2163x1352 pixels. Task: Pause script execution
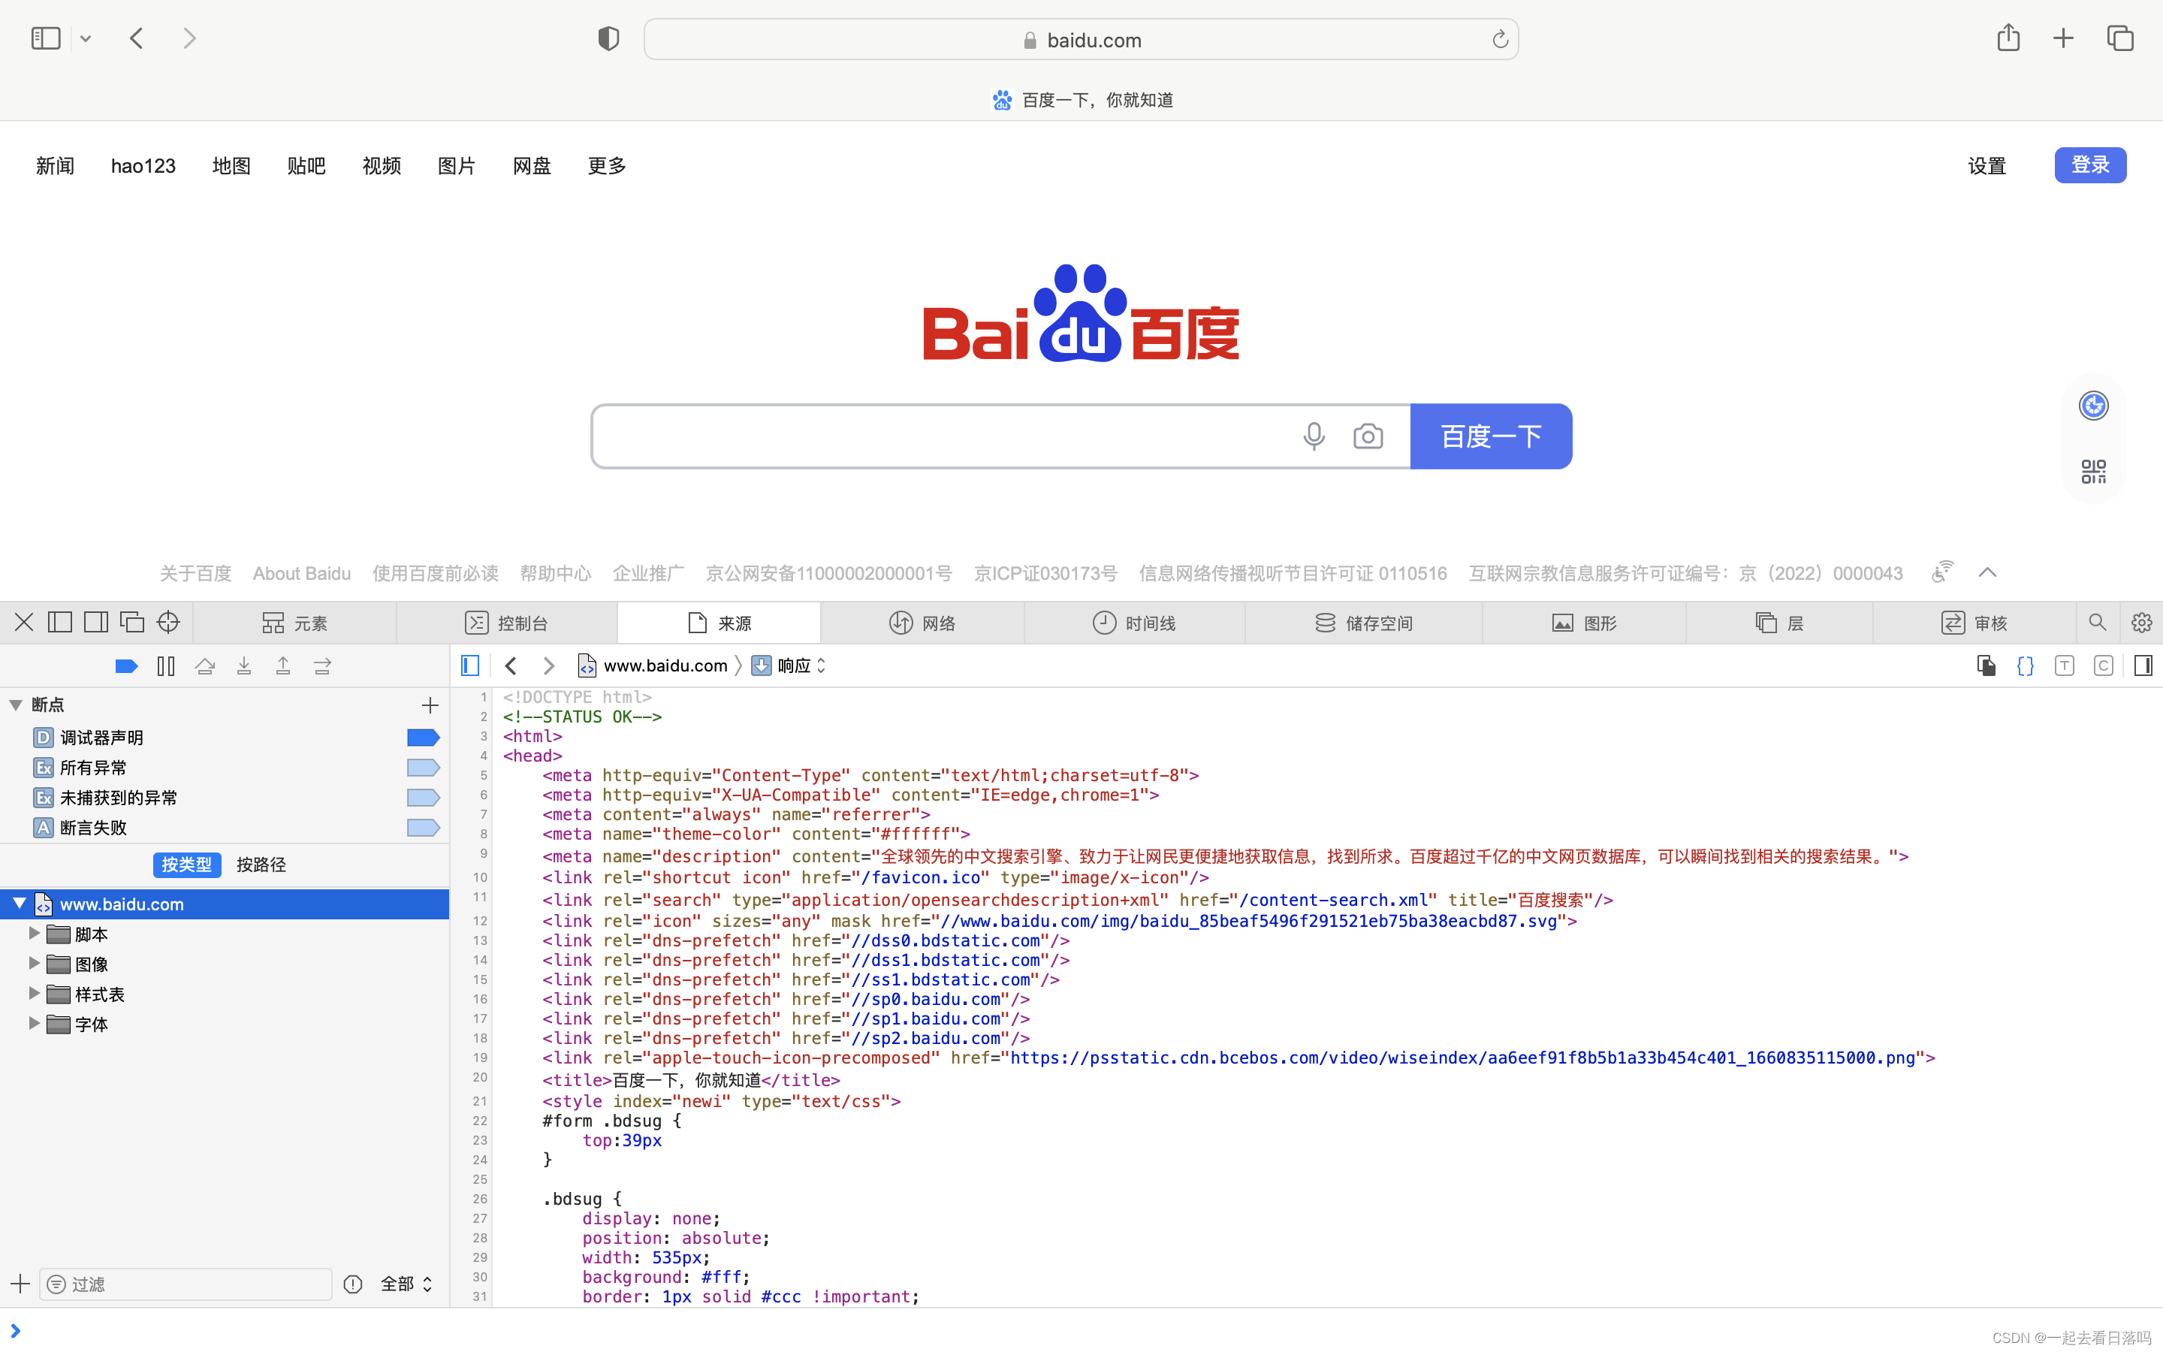[166, 666]
